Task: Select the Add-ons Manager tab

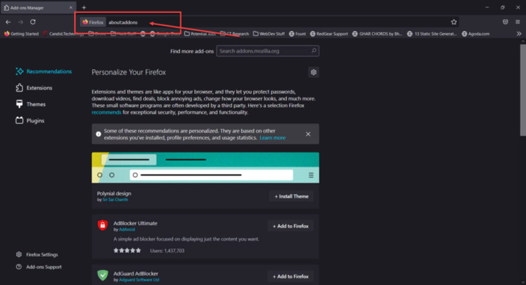Action: pos(38,8)
